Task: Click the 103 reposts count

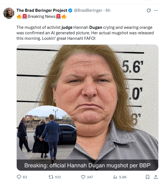Action: [58, 177]
